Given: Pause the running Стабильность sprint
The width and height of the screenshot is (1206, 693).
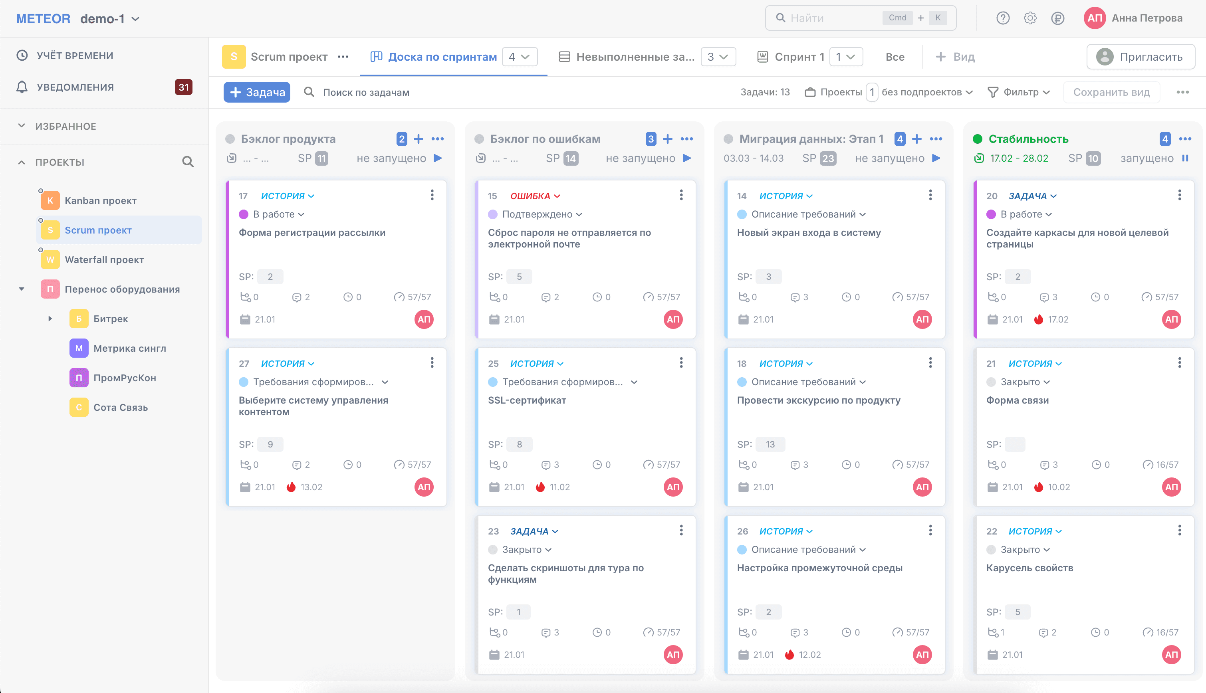Looking at the screenshot, I should coord(1185,158).
